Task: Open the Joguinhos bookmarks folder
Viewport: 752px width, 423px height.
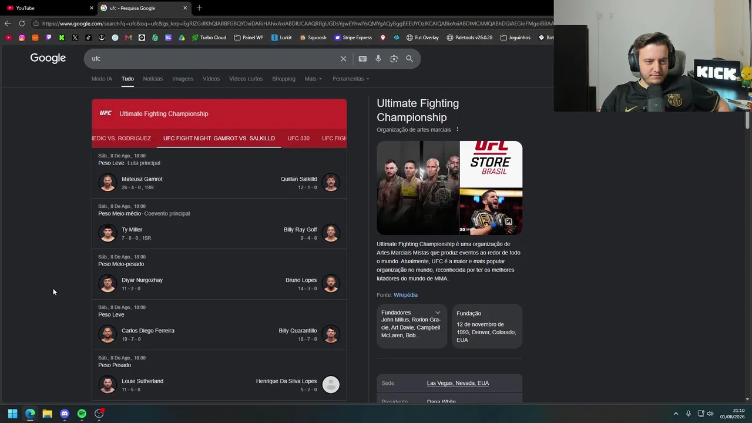Action: [x=515, y=38]
